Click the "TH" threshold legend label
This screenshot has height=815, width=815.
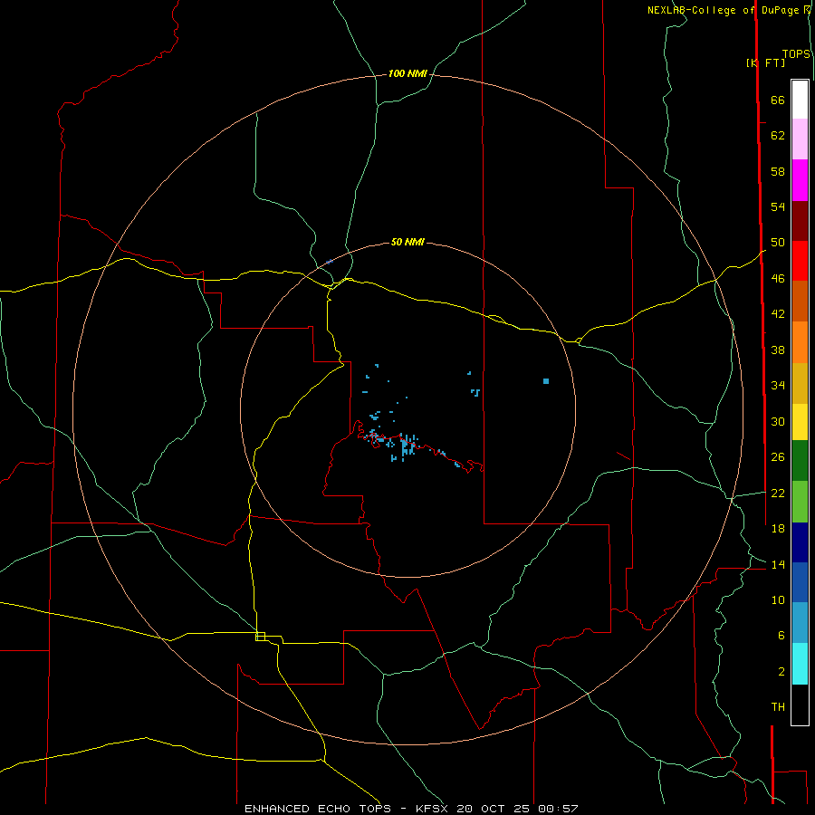click(778, 707)
